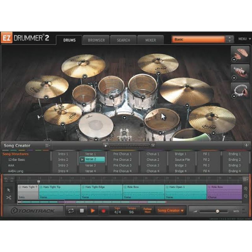Select the scissors split tool
The width and height of the screenshot is (252, 252).
coord(9,197)
